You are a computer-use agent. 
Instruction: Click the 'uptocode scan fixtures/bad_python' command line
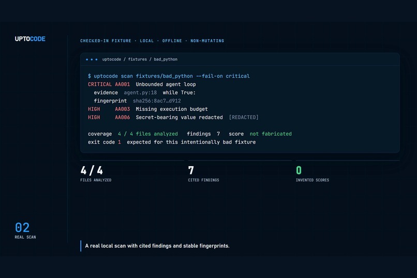click(x=169, y=76)
